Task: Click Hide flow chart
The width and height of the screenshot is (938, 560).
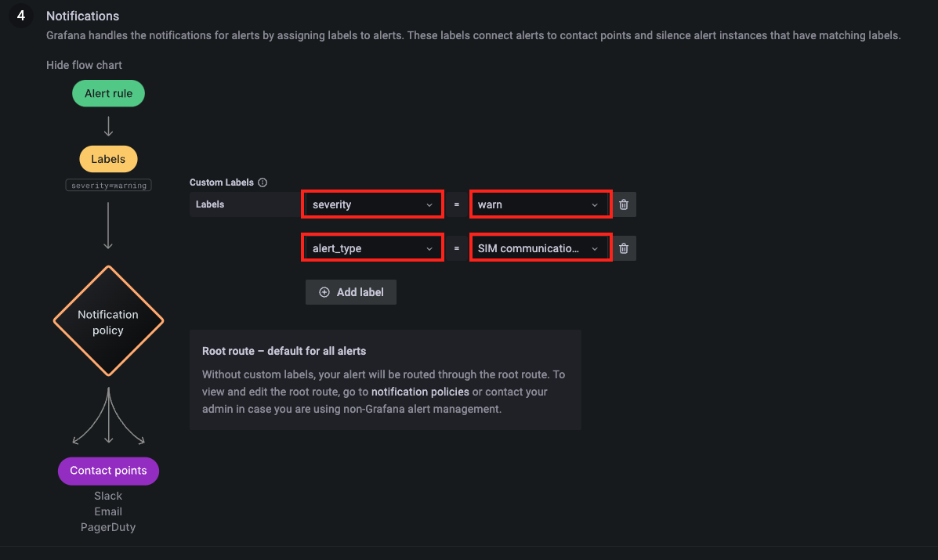Action: [x=84, y=65]
